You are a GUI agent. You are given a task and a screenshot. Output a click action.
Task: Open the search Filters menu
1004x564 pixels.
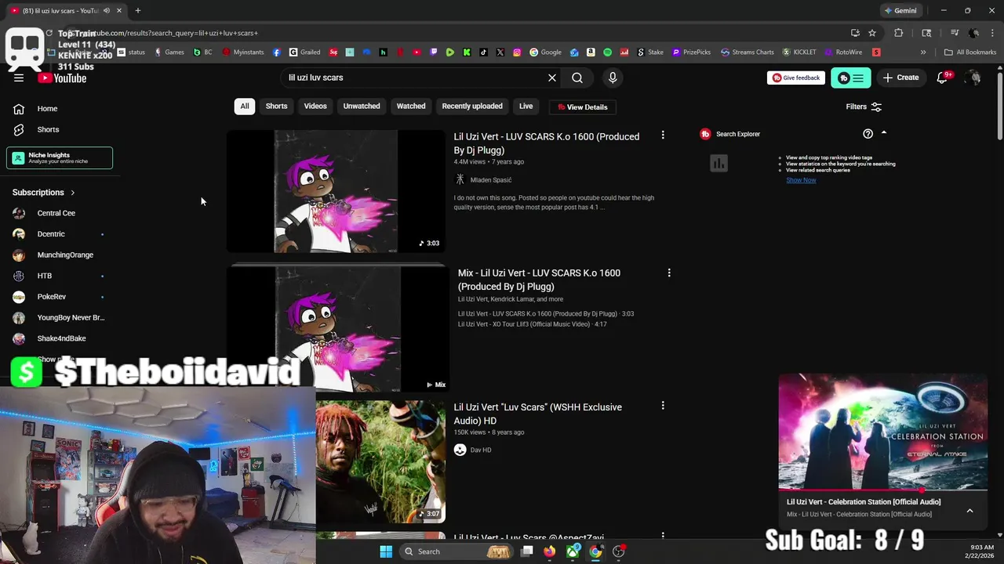pos(864,107)
